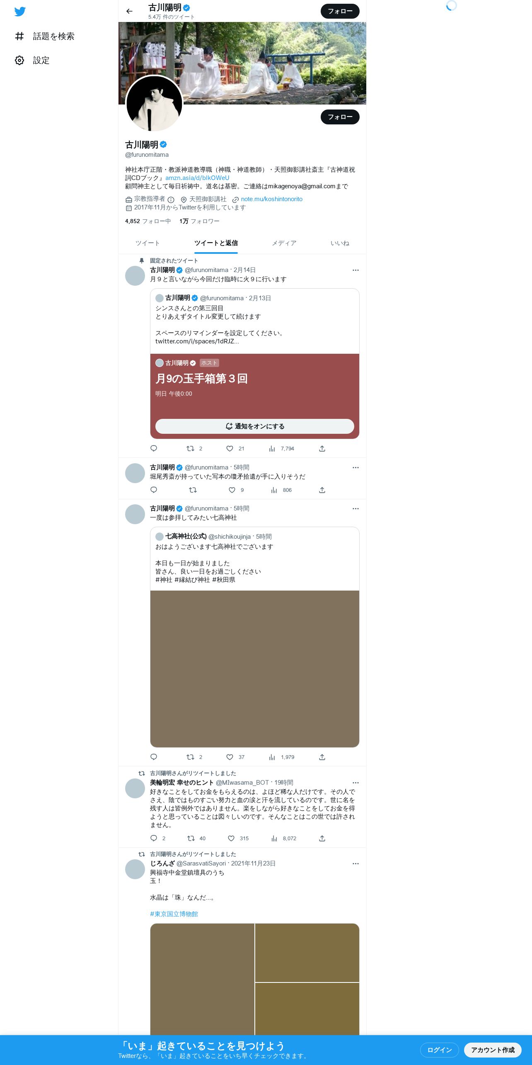This screenshot has width=532, height=1065.
Task: Click the info icon next to 宗教指導者
Action: [171, 199]
